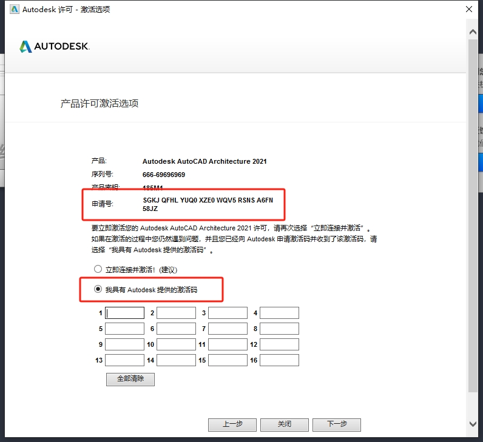Click the Autodesk logo in header

(x=55, y=47)
